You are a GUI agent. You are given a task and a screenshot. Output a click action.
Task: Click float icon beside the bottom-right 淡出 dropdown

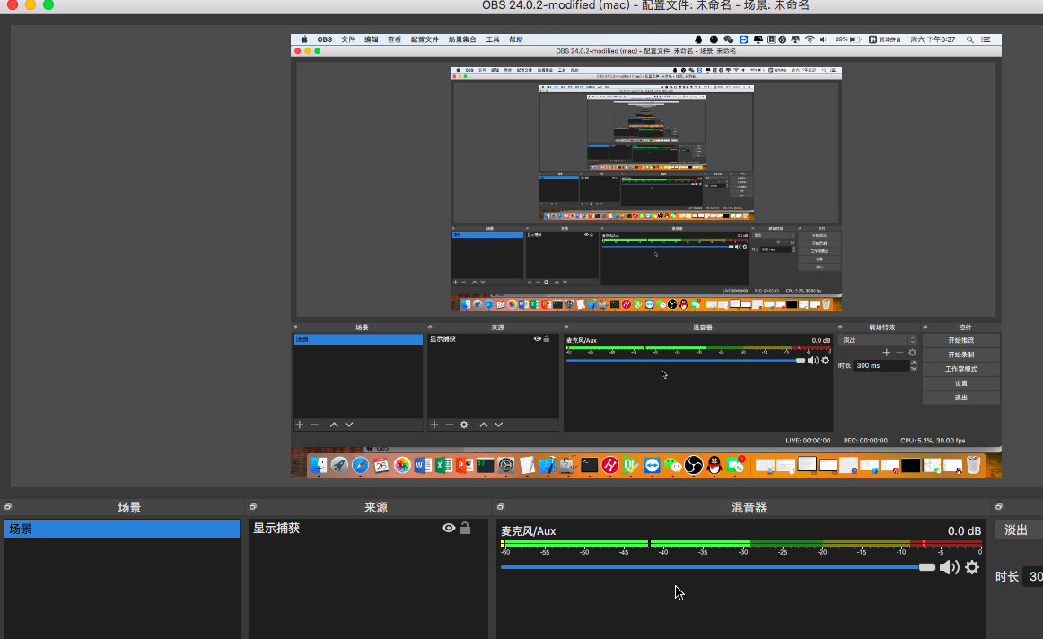tap(998, 507)
